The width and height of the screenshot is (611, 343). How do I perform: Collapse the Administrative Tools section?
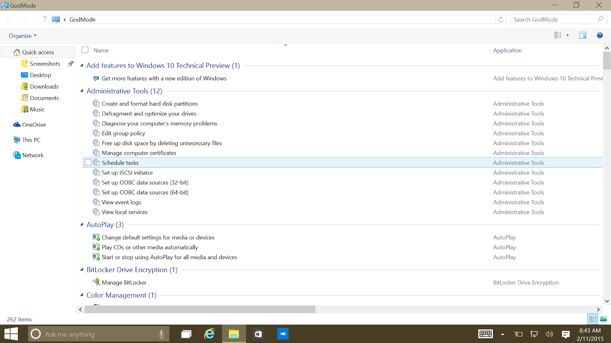pos(82,91)
